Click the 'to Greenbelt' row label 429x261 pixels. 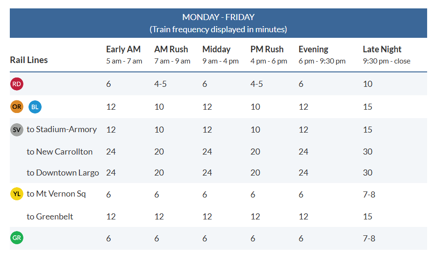click(x=50, y=217)
